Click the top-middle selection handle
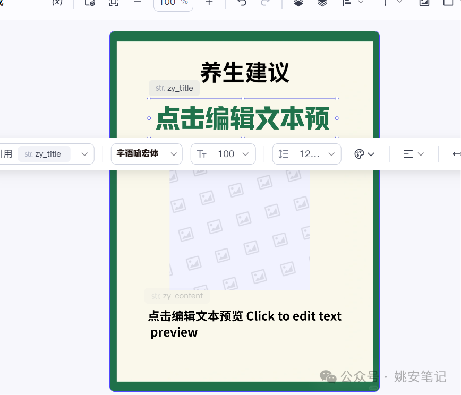The image size is (461, 395). (x=243, y=98)
